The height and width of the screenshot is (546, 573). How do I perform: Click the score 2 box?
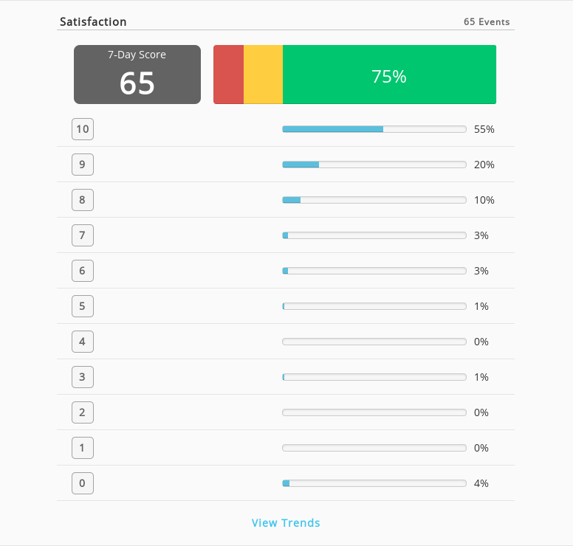pos(83,412)
